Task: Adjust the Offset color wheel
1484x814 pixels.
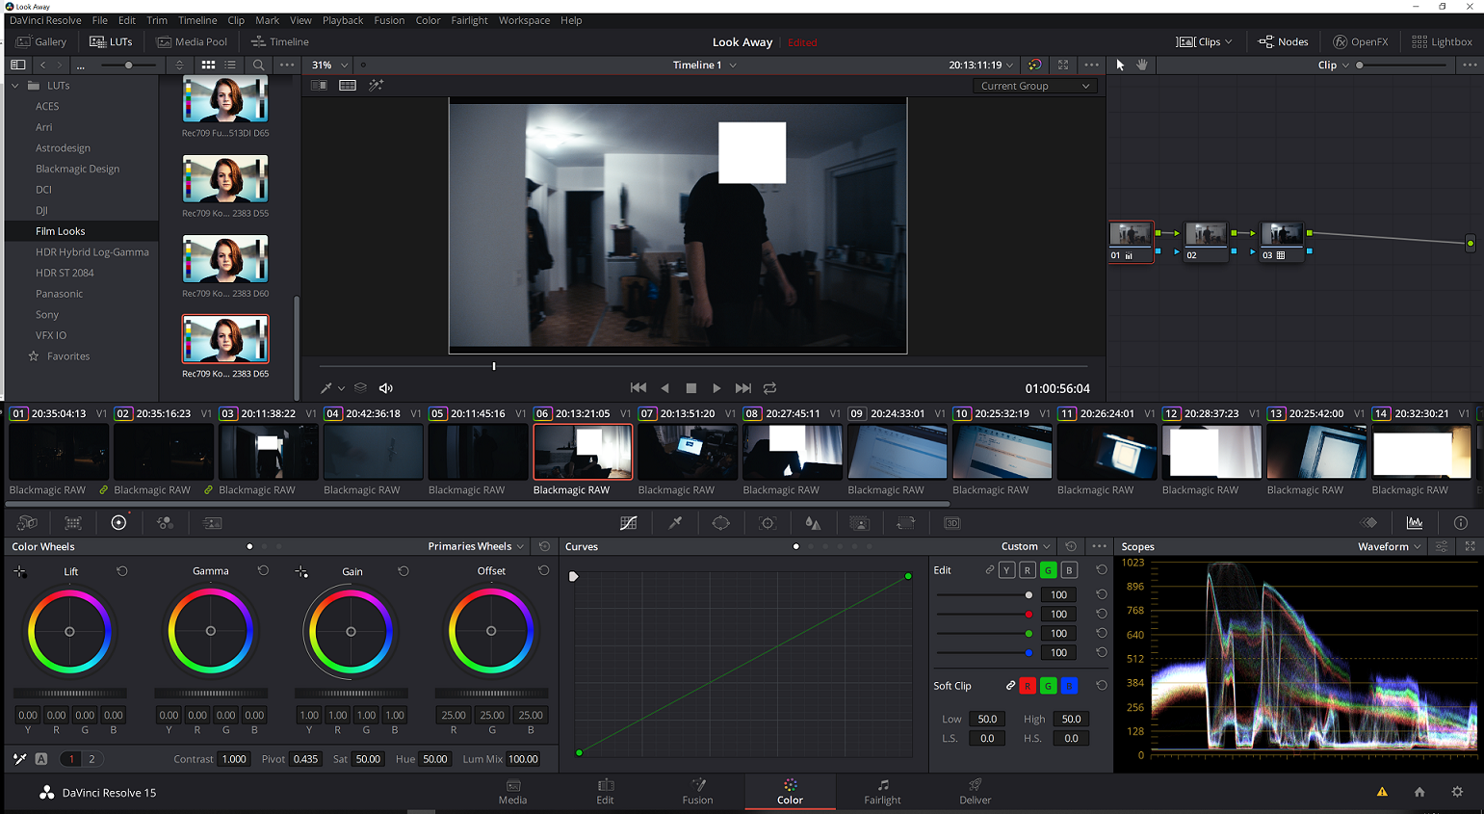Action: (x=491, y=632)
